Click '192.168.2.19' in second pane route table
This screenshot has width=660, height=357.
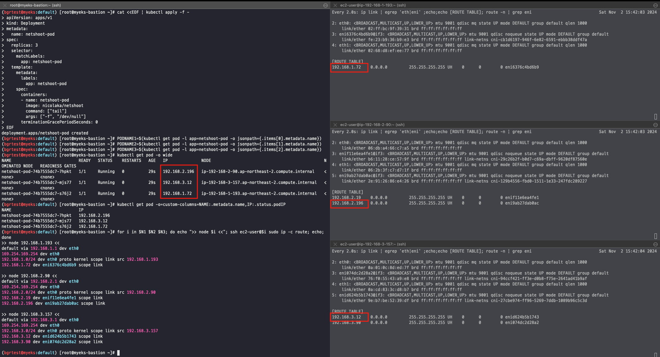346,197
